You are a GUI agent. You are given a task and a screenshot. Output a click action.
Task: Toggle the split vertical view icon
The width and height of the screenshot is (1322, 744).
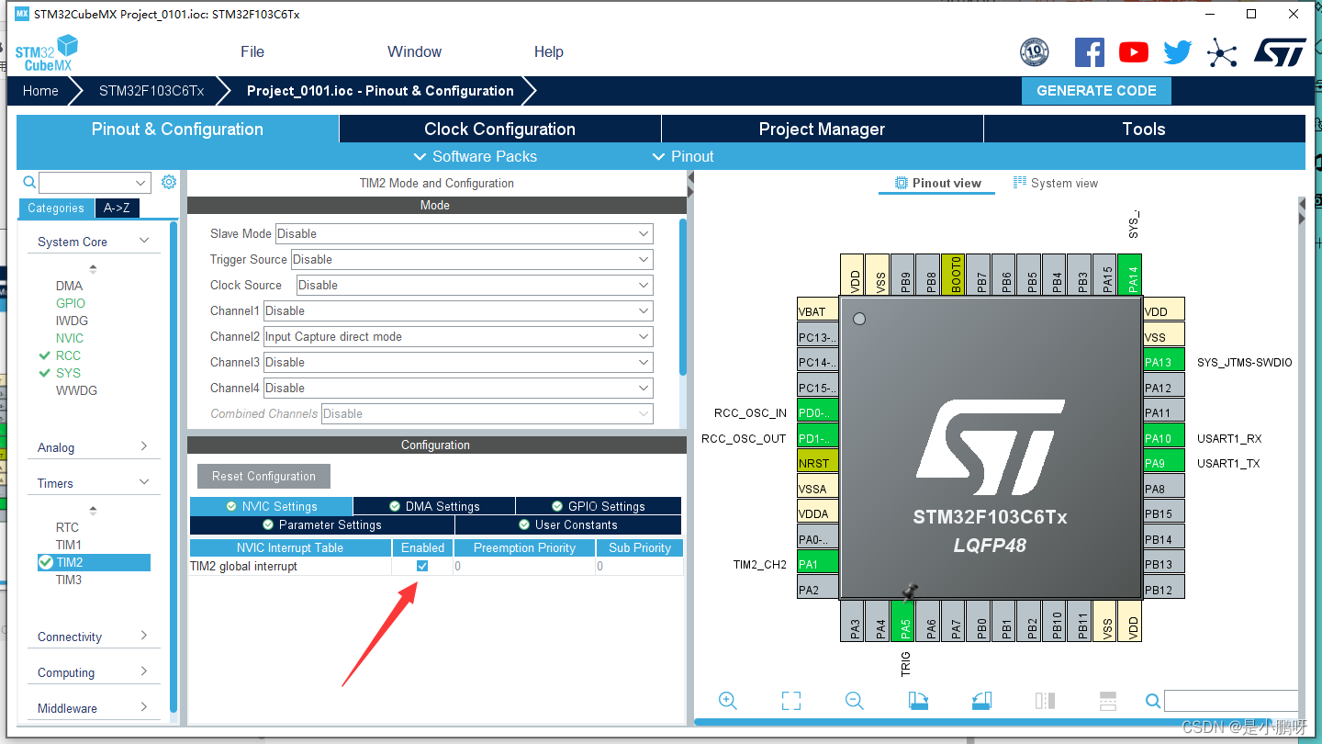(1045, 701)
